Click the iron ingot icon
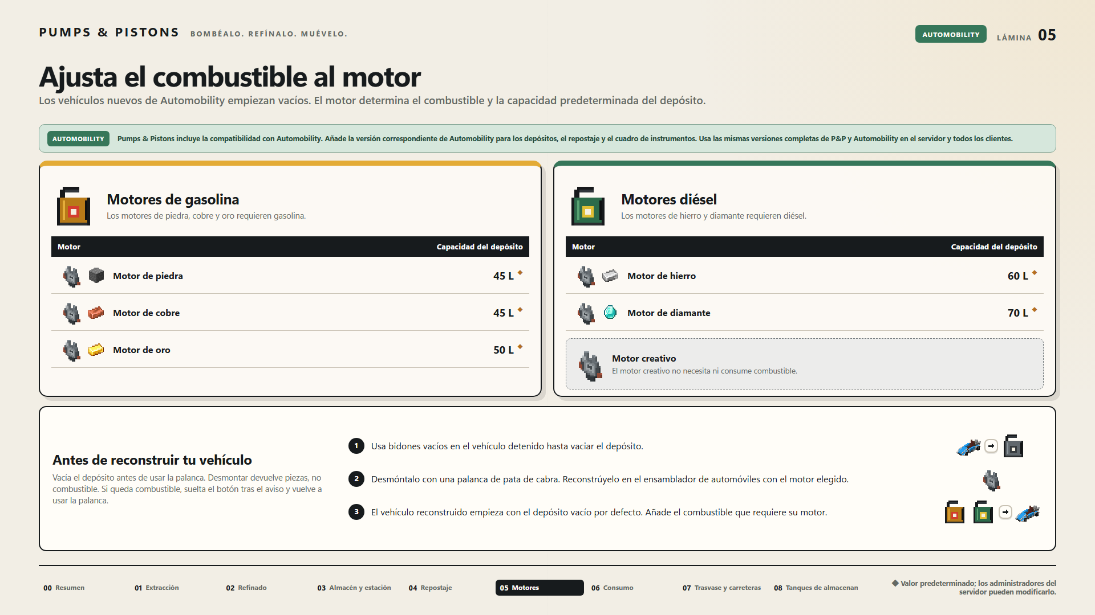Image resolution: width=1095 pixels, height=615 pixels. tap(610, 276)
